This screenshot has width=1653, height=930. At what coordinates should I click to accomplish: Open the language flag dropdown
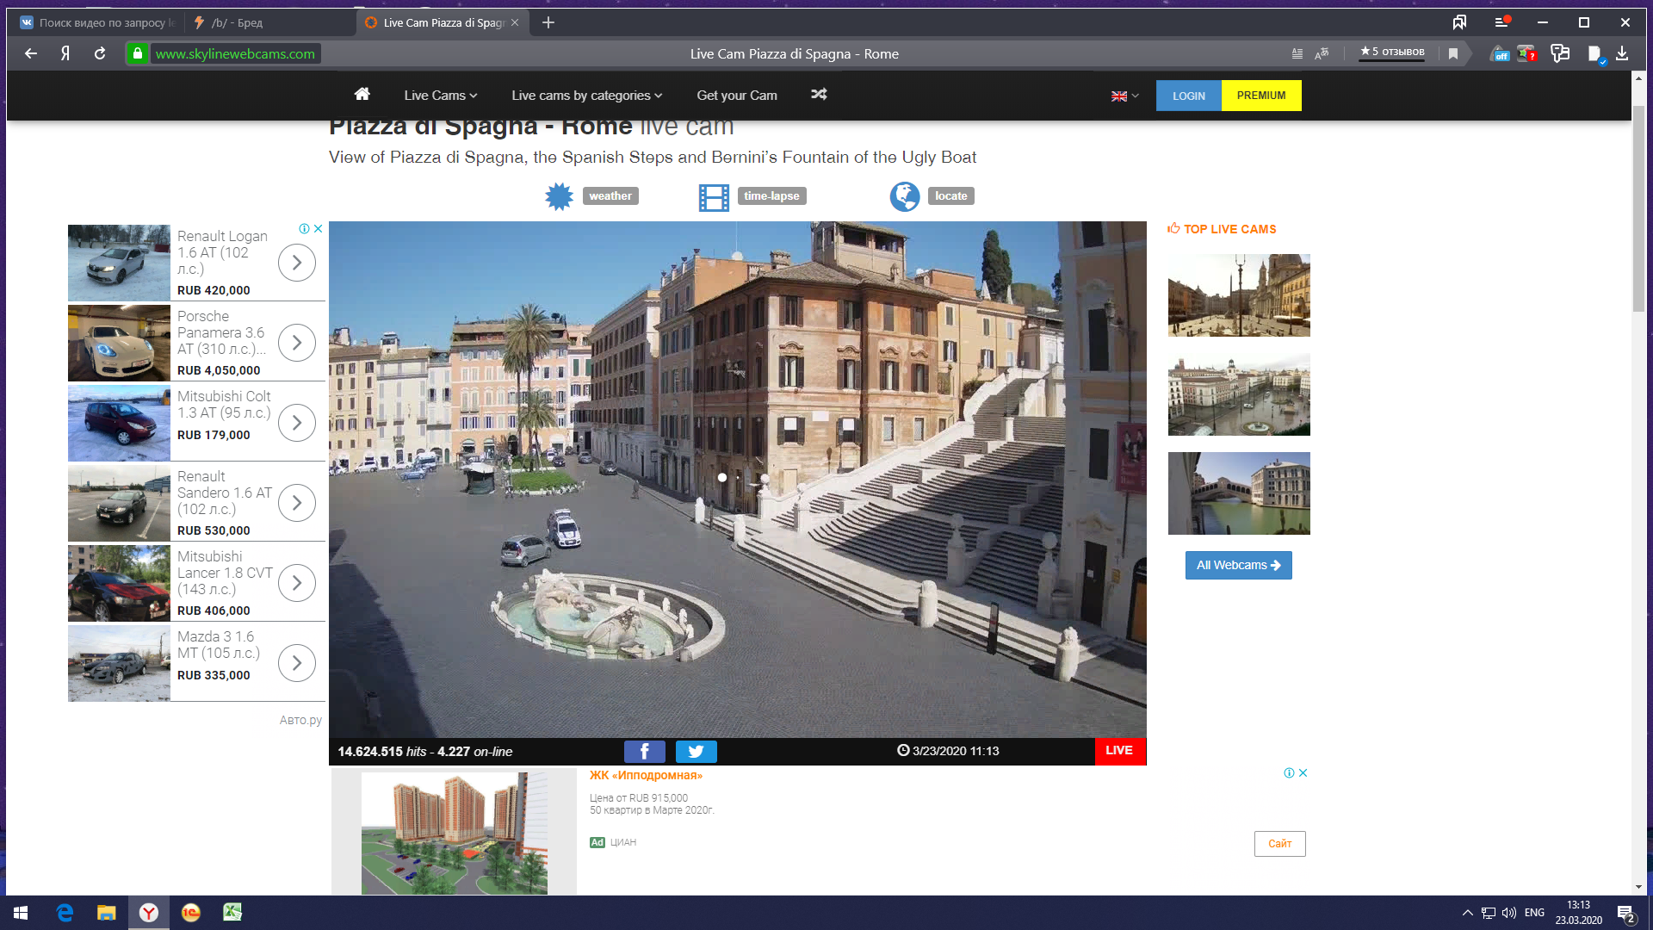point(1124,96)
